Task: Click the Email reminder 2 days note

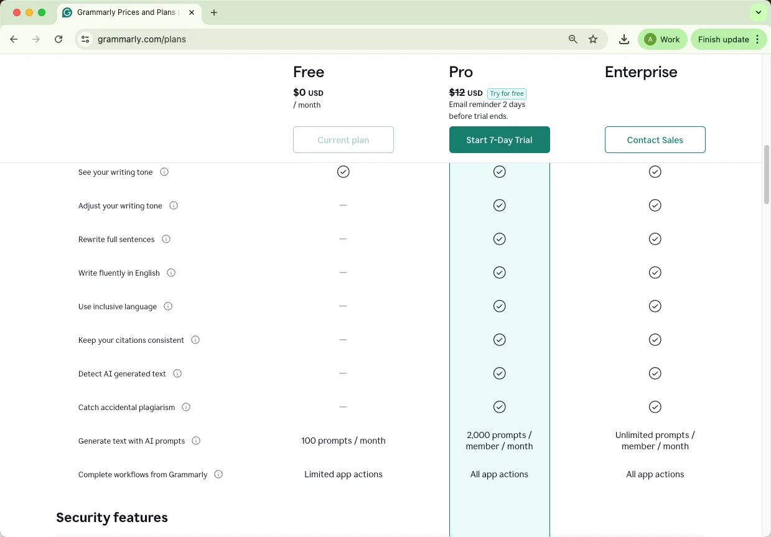Action: coord(487,110)
